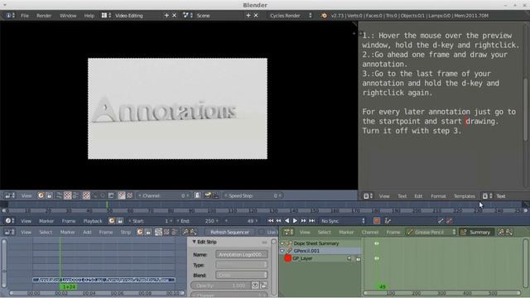Add a new screen layout with plus
530x298 pixels.
tap(166, 16)
